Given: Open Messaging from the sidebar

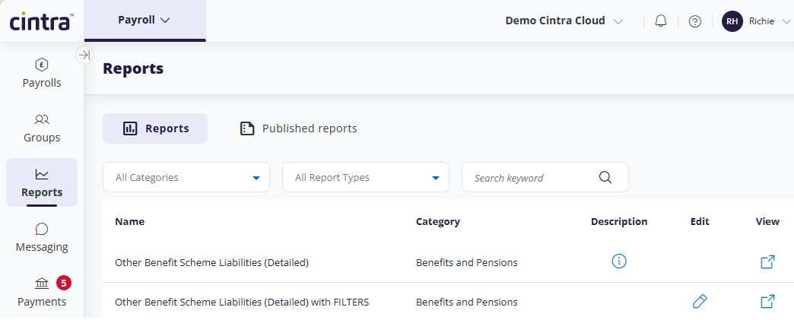Looking at the screenshot, I should (x=42, y=237).
